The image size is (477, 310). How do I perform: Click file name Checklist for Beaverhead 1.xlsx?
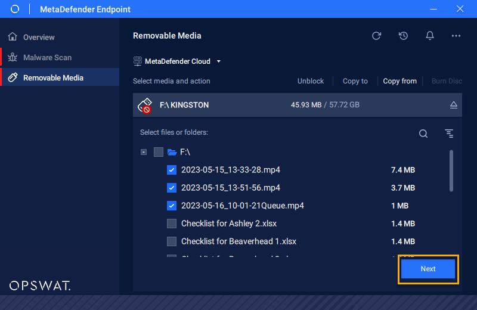pos(239,241)
